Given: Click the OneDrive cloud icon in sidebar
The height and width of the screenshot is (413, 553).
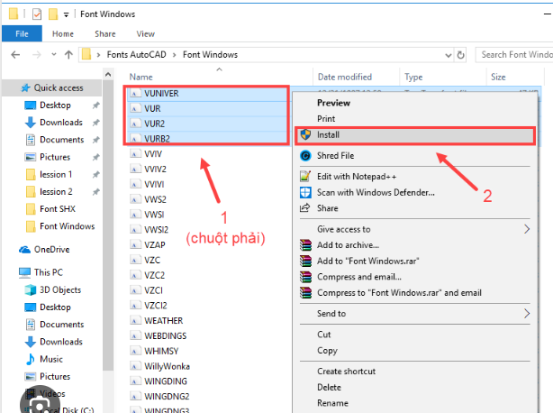Looking at the screenshot, I should [25, 250].
